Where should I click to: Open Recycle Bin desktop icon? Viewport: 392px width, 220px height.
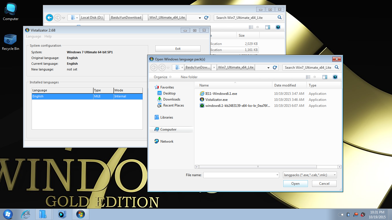[x=11, y=42]
